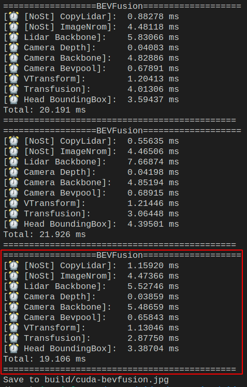Click the Lidar Backbone value 7.66874 ms
This screenshot has height=387, width=247.
tap(153, 162)
